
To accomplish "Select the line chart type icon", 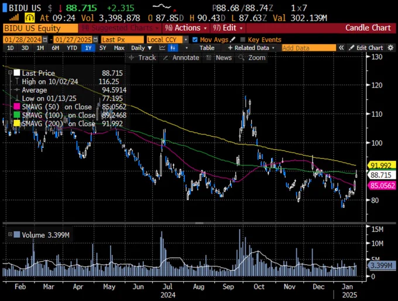I will [x=163, y=48].
